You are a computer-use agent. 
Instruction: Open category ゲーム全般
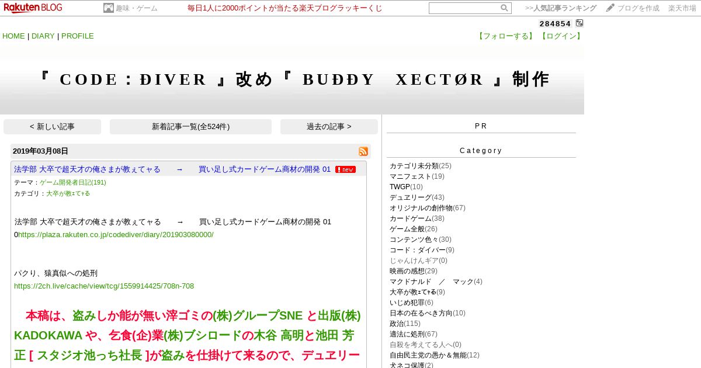tap(407, 229)
